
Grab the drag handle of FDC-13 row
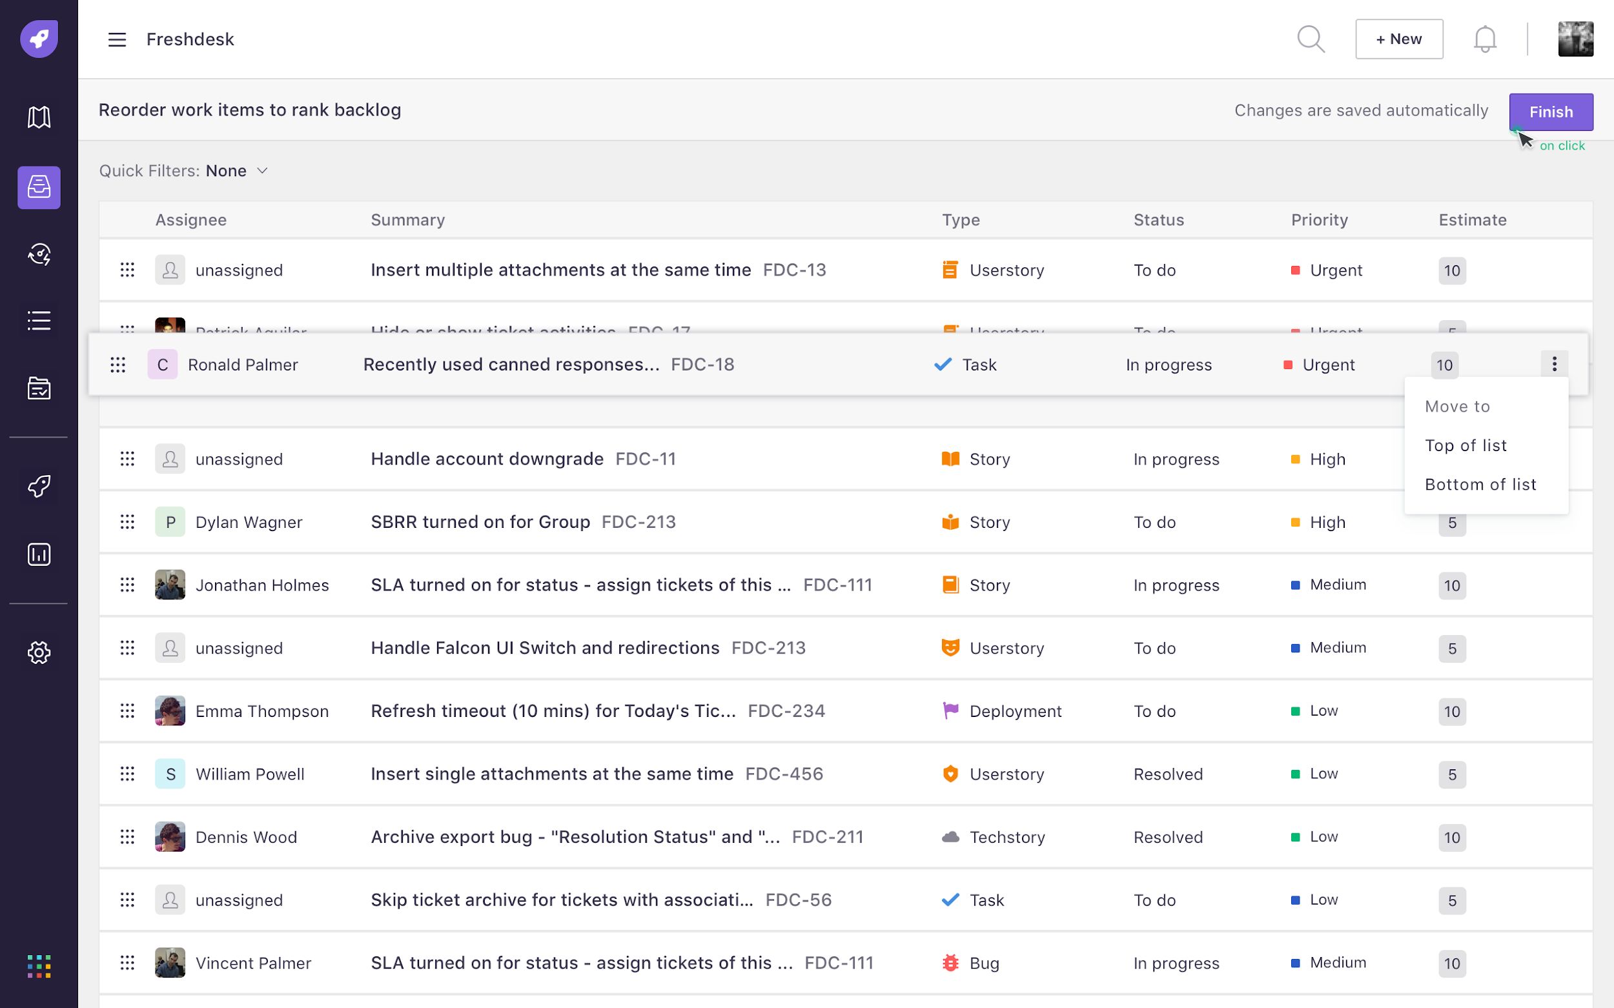click(127, 270)
